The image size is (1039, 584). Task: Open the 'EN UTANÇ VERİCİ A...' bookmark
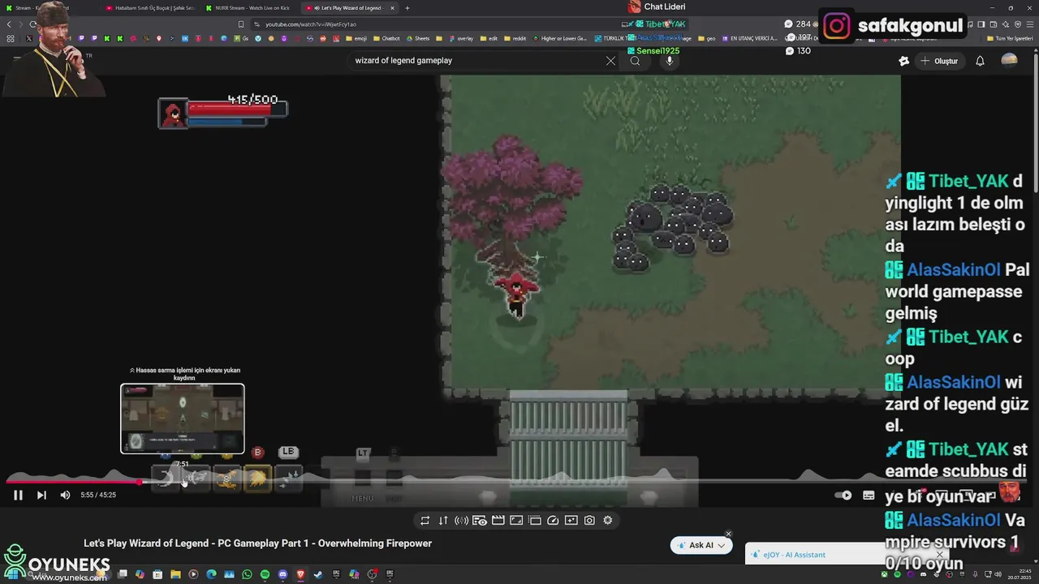[749, 38]
